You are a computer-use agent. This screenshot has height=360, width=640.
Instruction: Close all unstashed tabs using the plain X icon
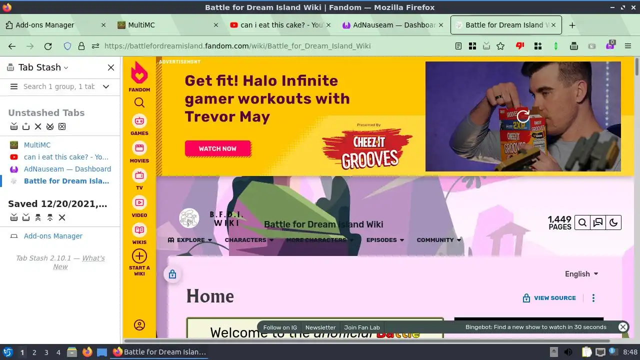tap(38, 126)
